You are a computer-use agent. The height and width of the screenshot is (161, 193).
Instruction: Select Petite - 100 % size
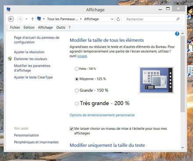point(76,69)
